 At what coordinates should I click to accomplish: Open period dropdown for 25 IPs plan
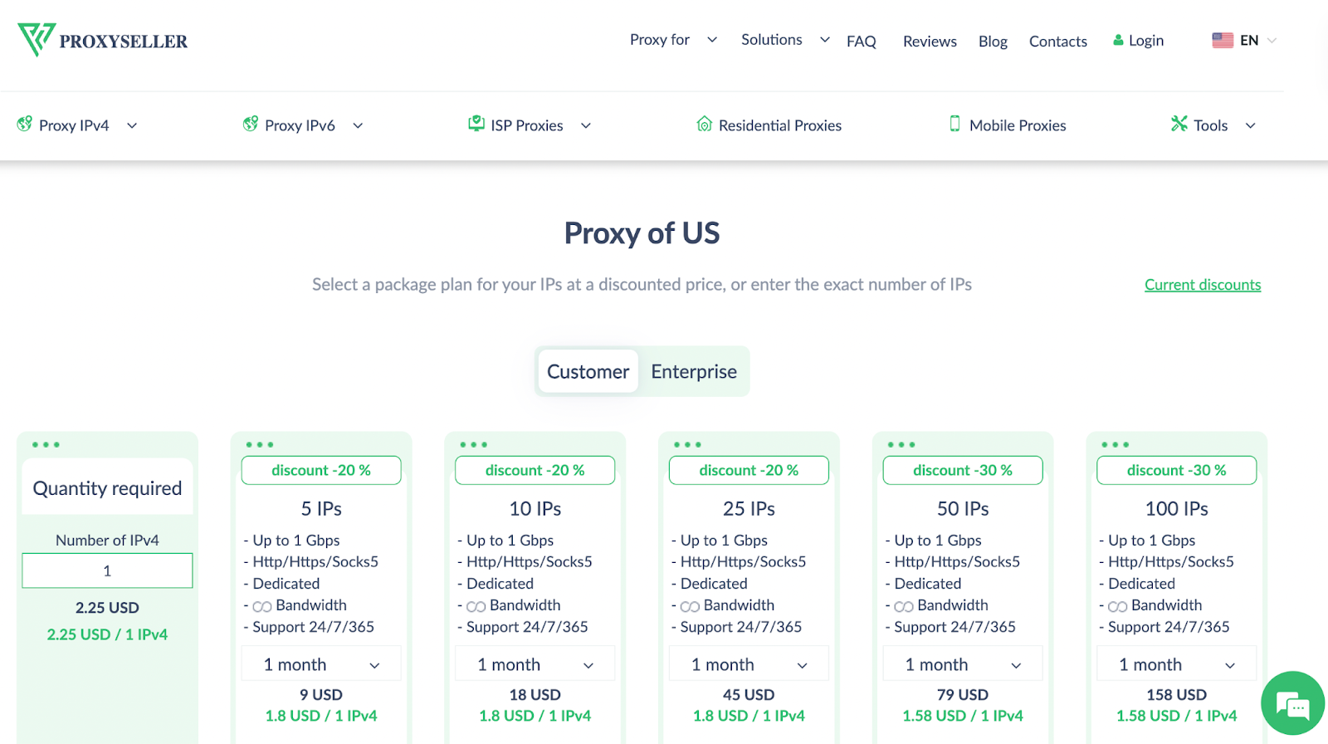pos(749,664)
